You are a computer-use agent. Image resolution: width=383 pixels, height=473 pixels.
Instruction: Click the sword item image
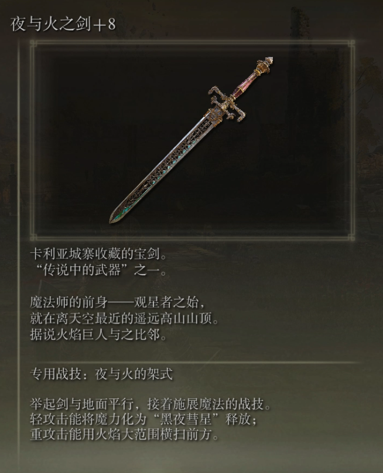[x=191, y=140]
